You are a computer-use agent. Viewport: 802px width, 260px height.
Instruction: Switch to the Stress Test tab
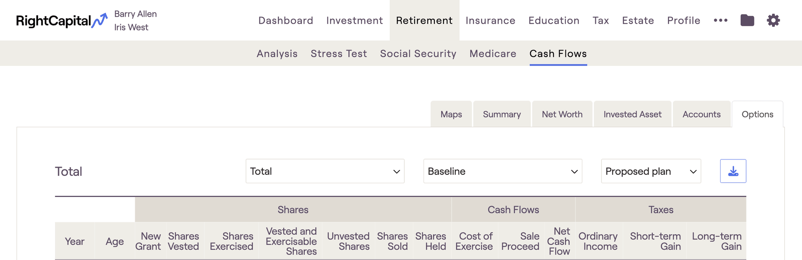pyautogui.click(x=339, y=53)
